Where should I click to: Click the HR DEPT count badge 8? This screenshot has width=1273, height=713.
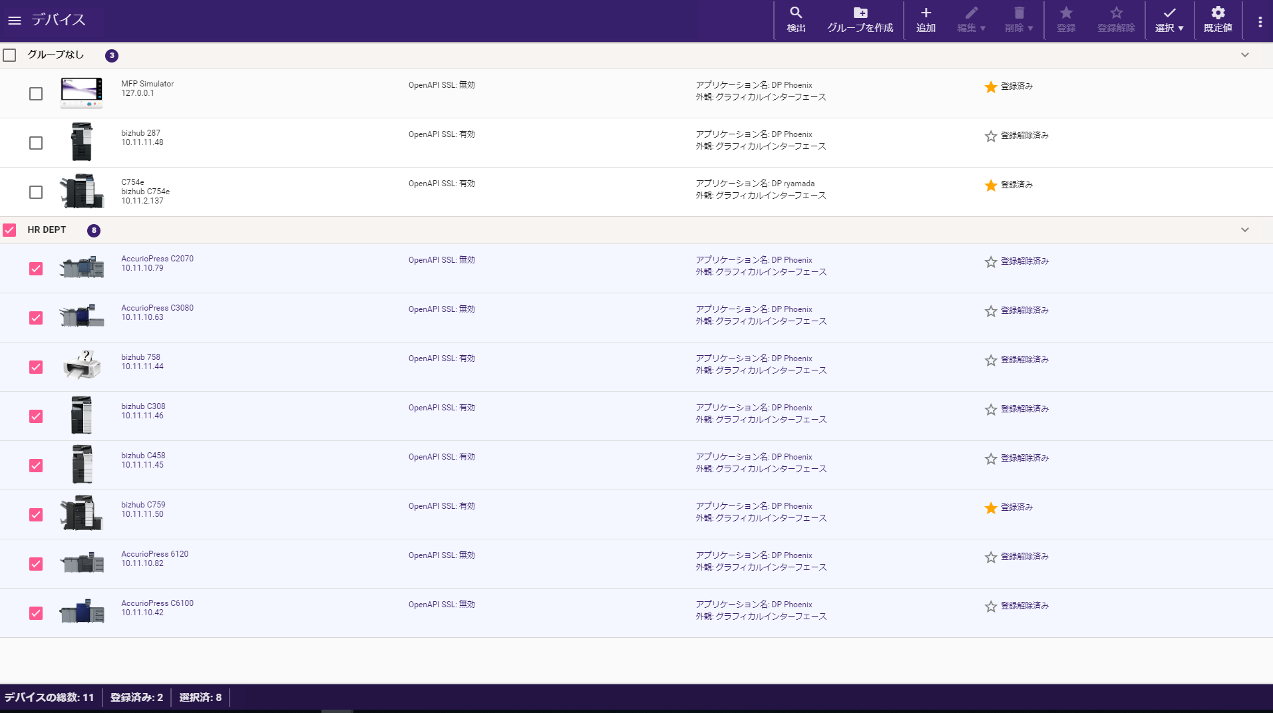click(x=94, y=231)
